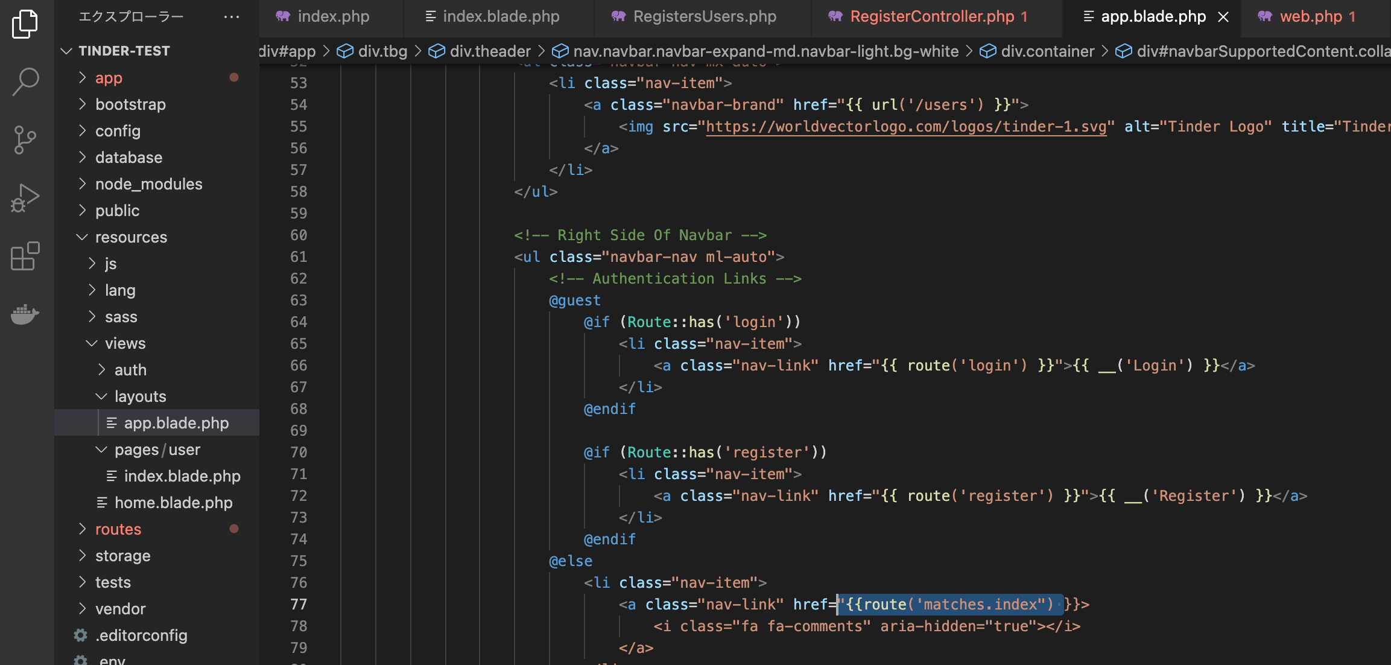Switch to the RegistersUsers.php tab

click(x=703, y=16)
